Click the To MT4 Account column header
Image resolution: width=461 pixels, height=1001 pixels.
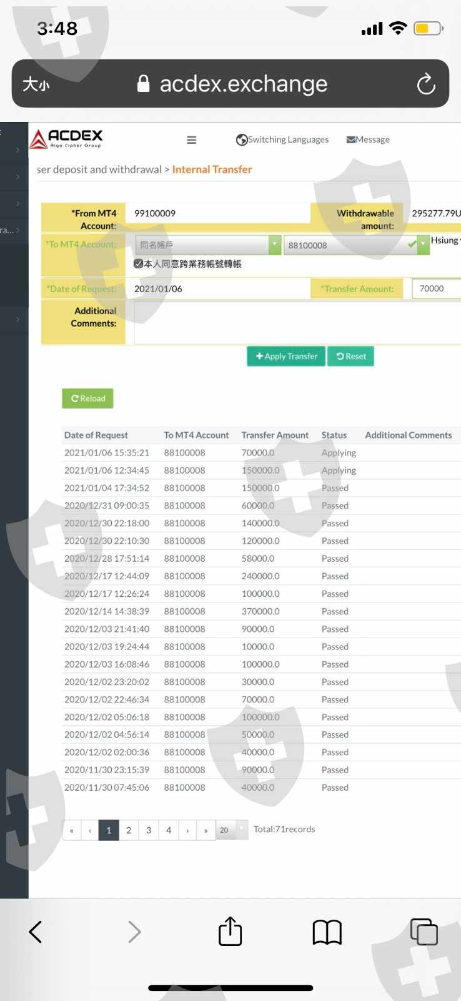196,435
